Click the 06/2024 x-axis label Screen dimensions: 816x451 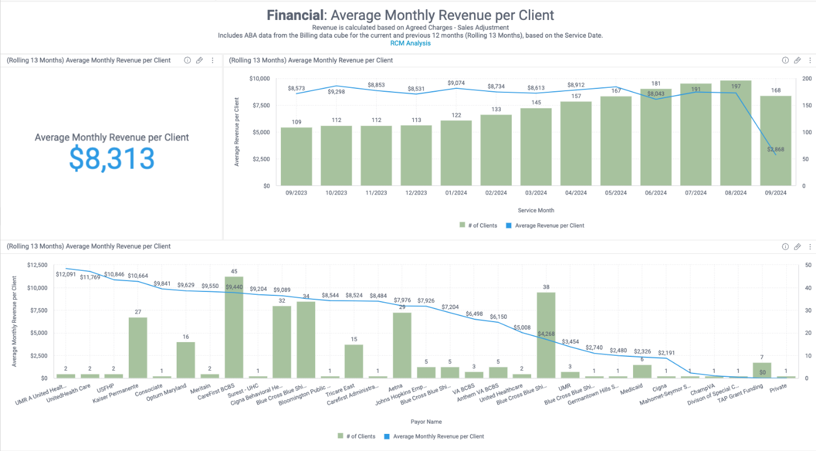(x=656, y=193)
